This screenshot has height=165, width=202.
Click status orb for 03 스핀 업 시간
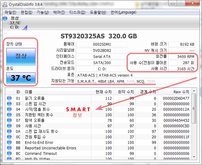pyautogui.click(x=9, y=104)
